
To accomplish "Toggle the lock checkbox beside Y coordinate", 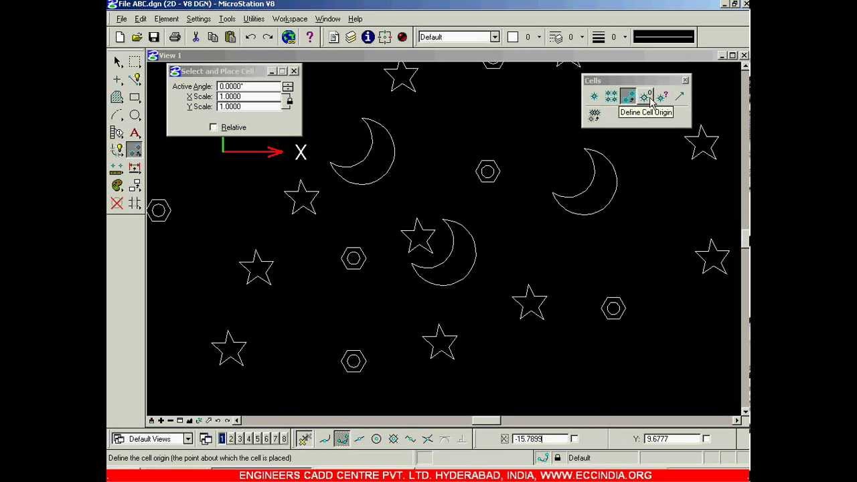I will [x=706, y=439].
